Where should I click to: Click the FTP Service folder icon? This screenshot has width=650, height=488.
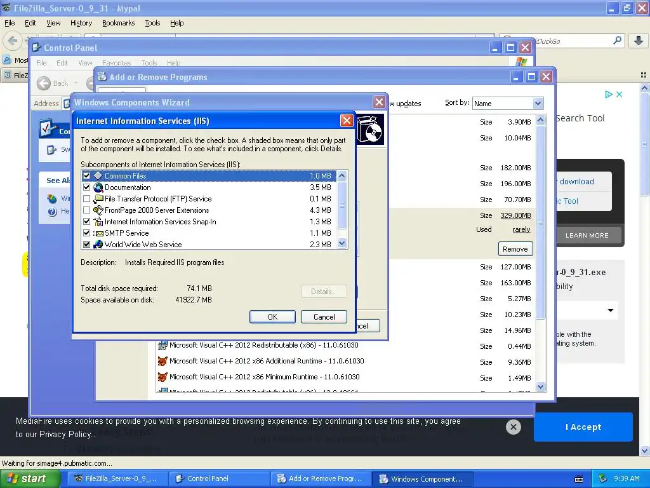98,199
